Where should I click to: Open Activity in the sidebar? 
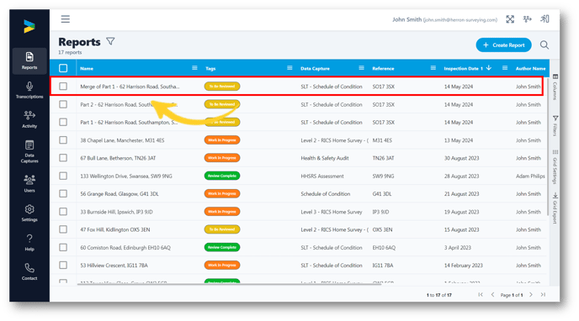coord(29,119)
